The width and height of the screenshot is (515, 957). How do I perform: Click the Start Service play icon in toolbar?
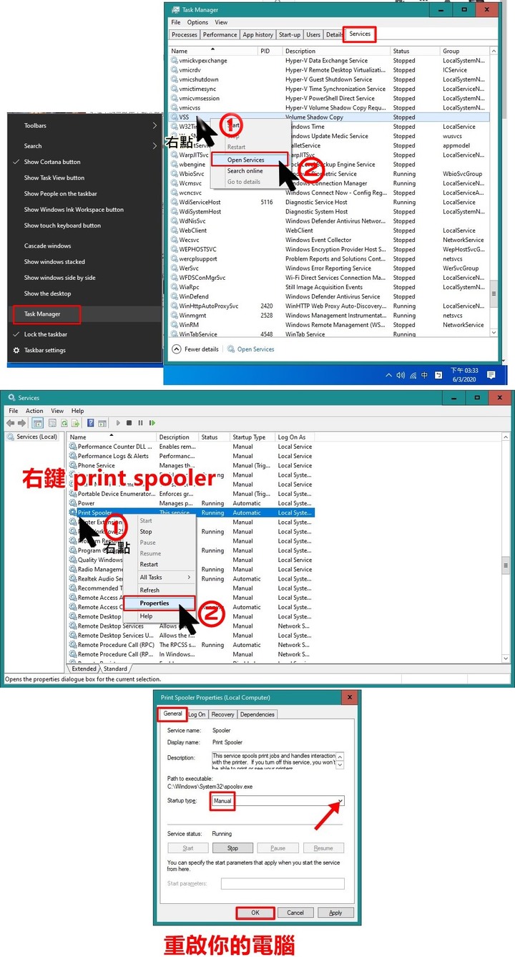(118, 423)
